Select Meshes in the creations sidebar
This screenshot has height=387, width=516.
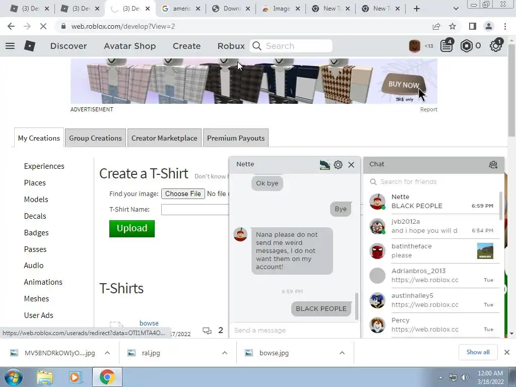pyautogui.click(x=36, y=298)
